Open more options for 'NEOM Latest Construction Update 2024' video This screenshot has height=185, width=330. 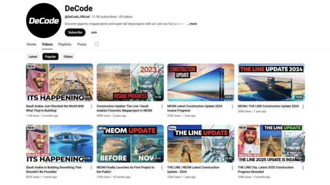tap(232, 106)
